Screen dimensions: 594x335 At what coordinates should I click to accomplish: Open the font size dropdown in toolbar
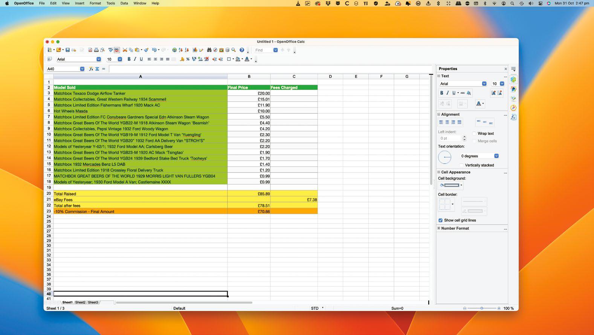(x=120, y=59)
